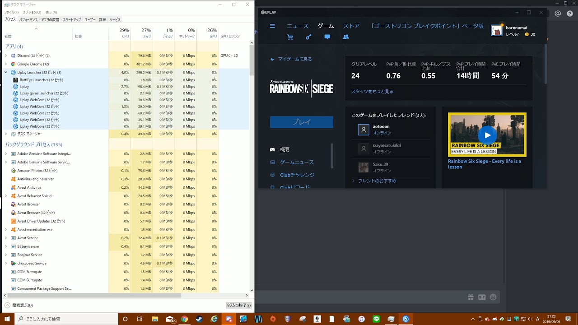Open the Uplay icon on the taskbar
This screenshot has width=578, height=325.
pos(406,319)
